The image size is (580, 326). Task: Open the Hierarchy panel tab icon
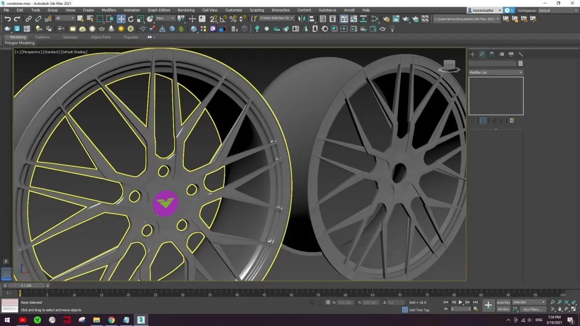pos(492,54)
